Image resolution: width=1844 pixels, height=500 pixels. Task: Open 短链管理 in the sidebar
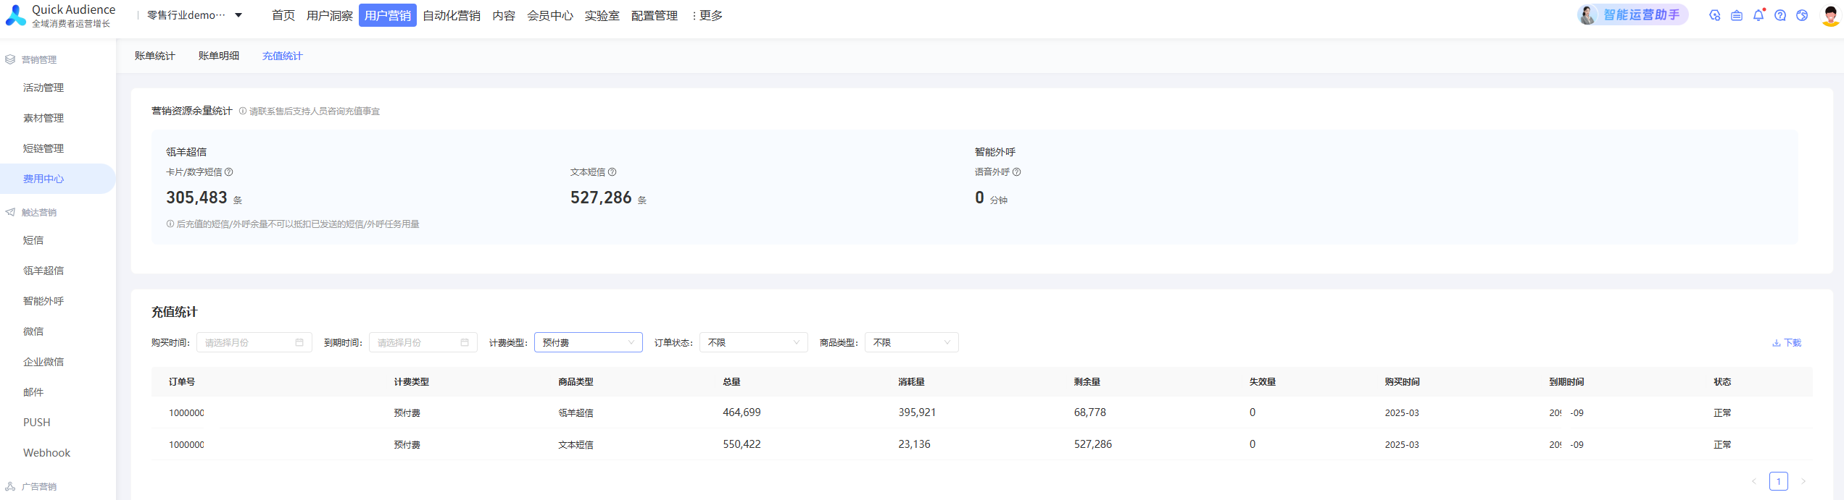pos(43,148)
